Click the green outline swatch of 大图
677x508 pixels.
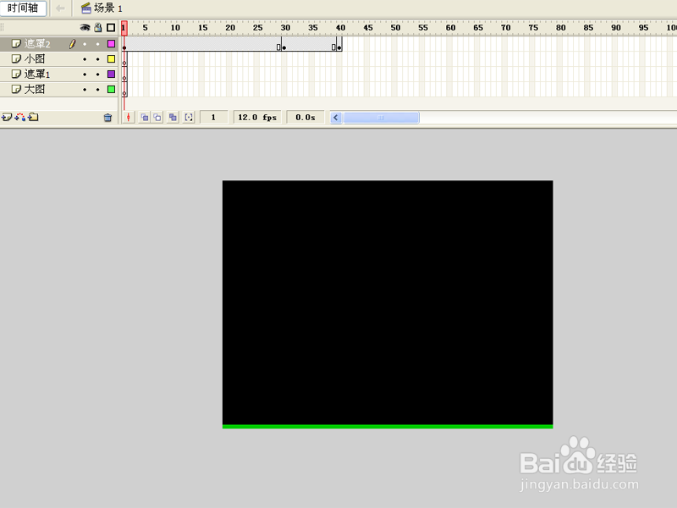(x=112, y=89)
